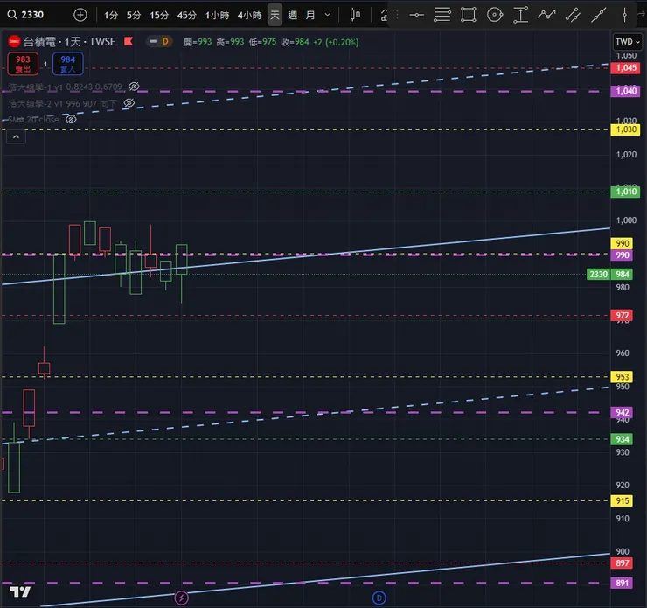Click the add symbol plus icon
The image size is (647, 608).
click(x=80, y=15)
